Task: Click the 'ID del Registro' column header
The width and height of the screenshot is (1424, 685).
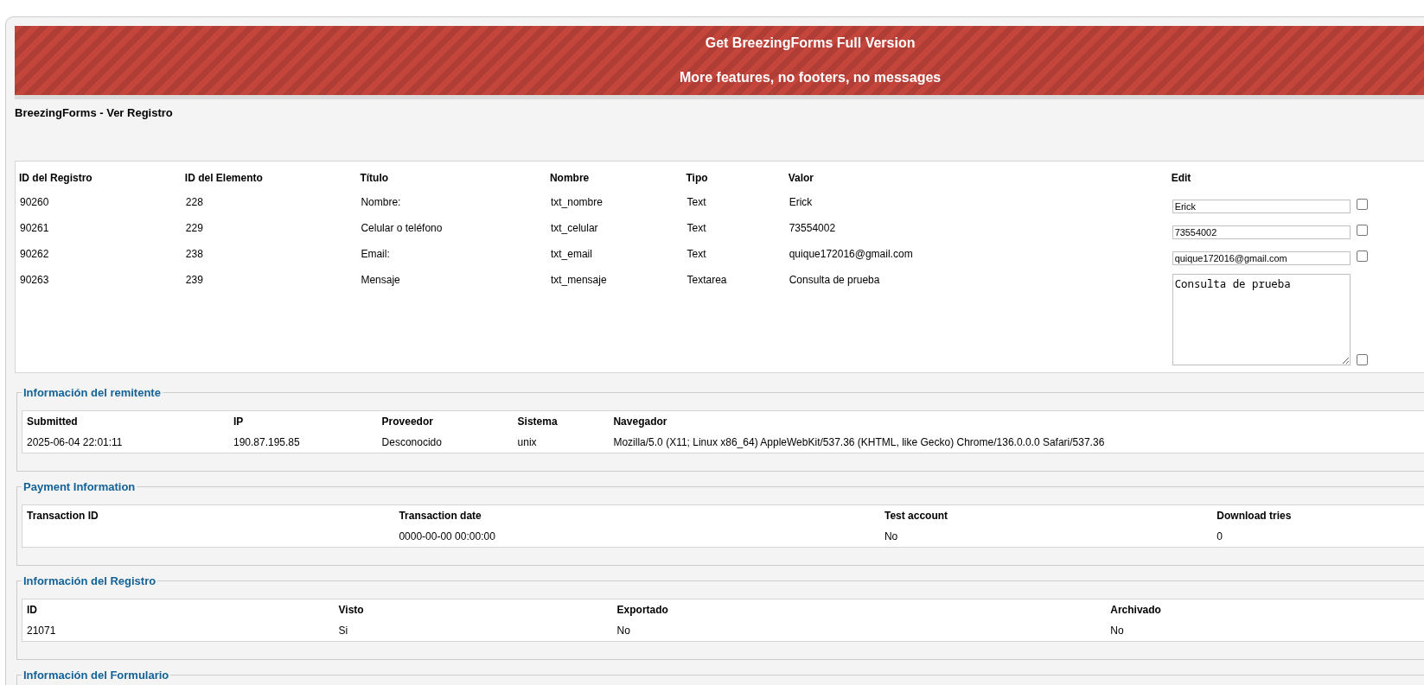Action: coord(55,178)
